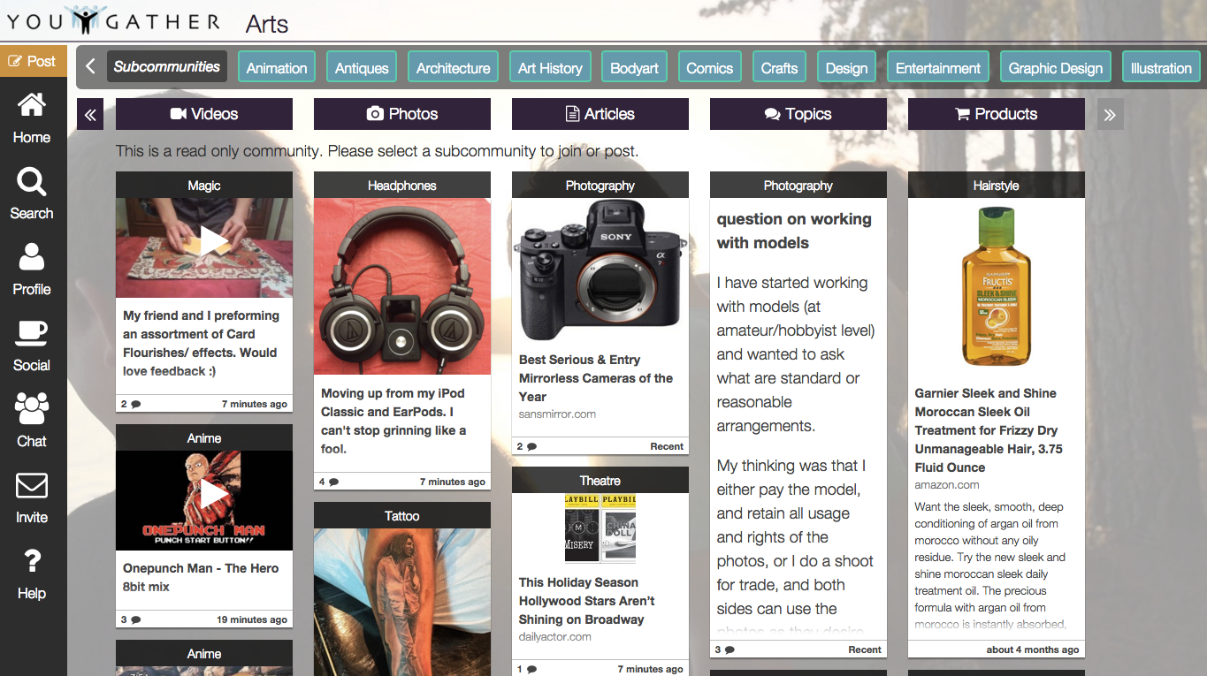
Task: Open the headphones photo thumbnail
Action: (x=402, y=286)
